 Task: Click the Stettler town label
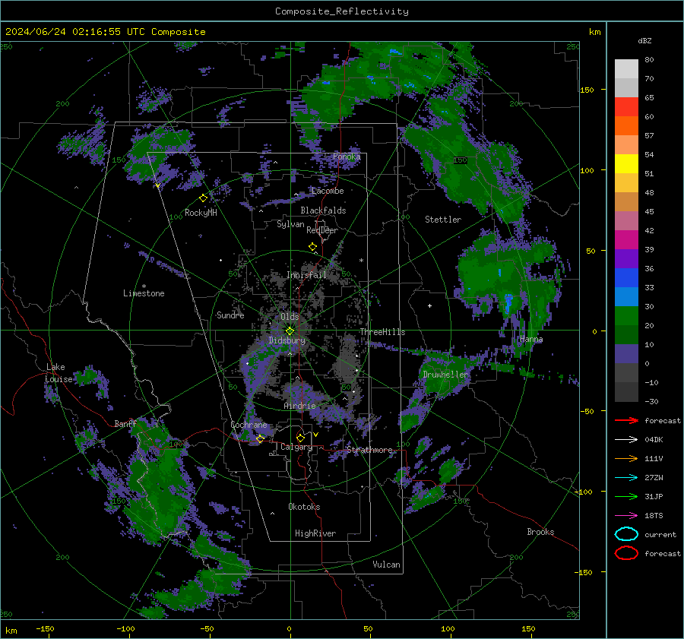coord(443,220)
